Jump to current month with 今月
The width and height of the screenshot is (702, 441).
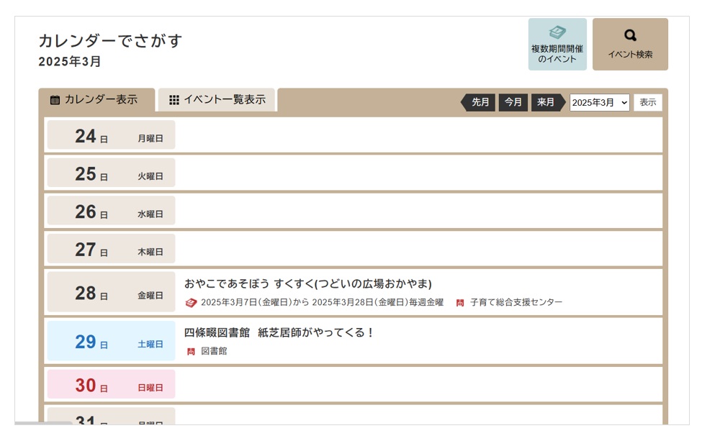513,103
